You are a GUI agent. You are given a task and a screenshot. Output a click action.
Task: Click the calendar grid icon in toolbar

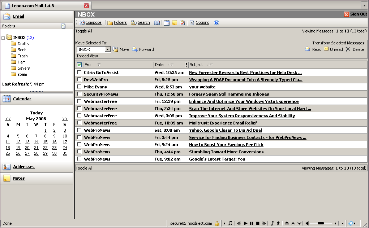click(x=166, y=23)
